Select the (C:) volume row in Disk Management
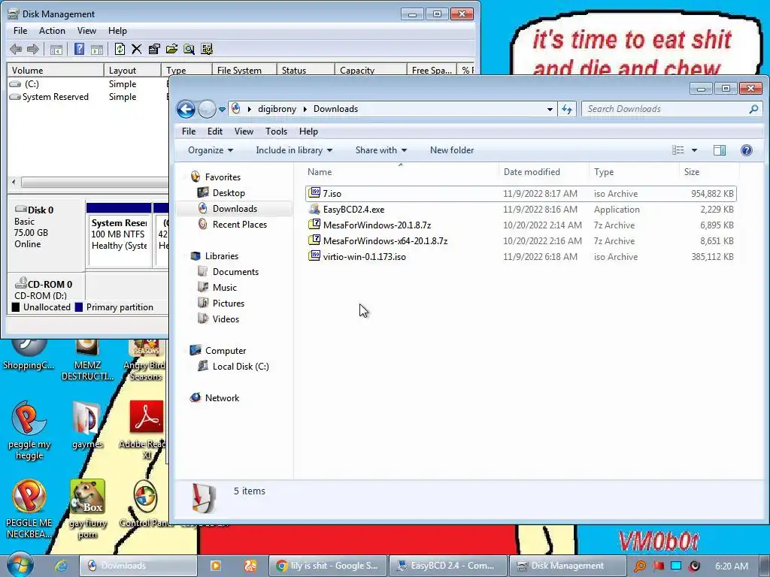770x577 pixels. click(x=88, y=84)
